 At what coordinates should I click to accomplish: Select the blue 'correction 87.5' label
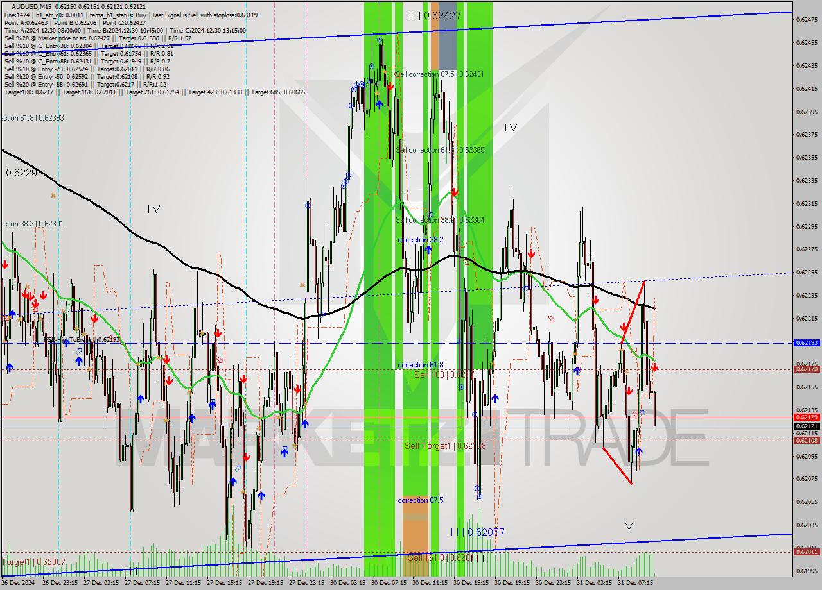421,500
